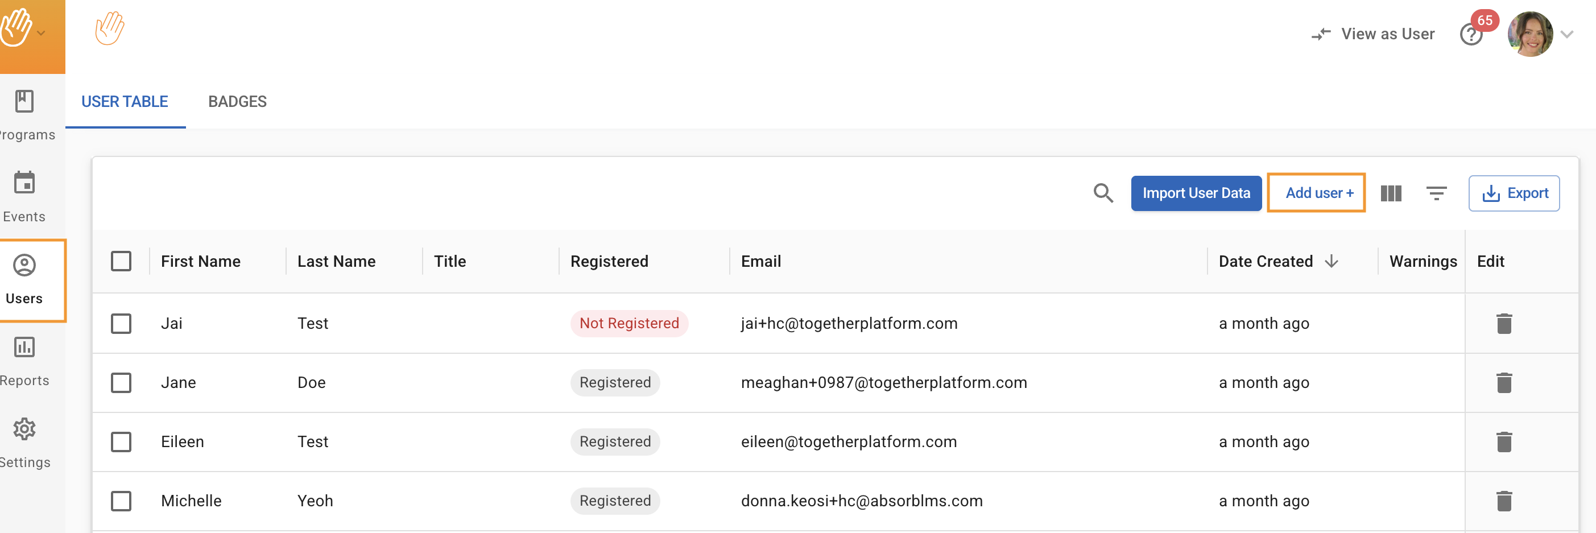1596x533 pixels.
Task: Open the help question mark icon
Action: coord(1471,35)
